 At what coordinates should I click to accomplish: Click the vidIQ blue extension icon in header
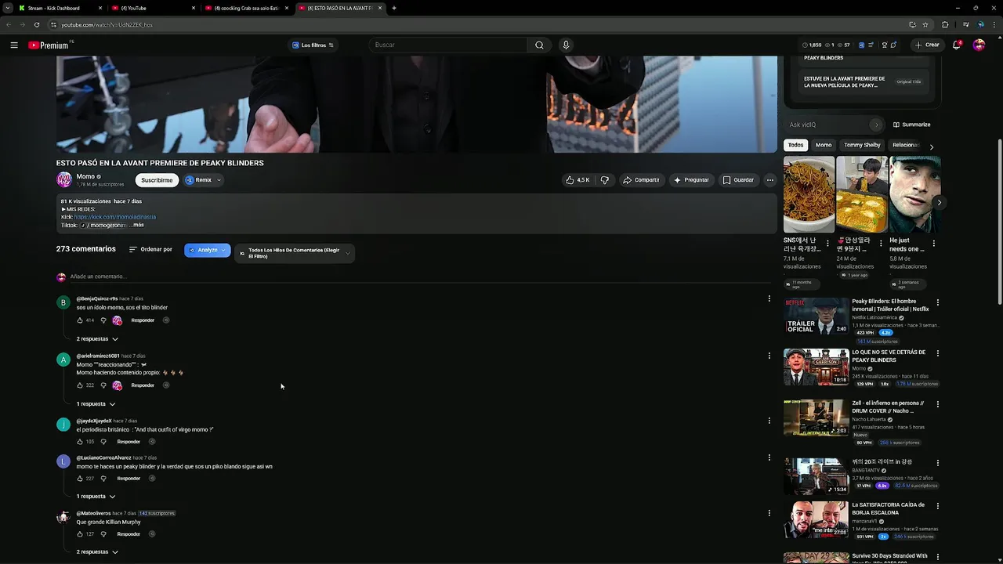(x=862, y=45)
